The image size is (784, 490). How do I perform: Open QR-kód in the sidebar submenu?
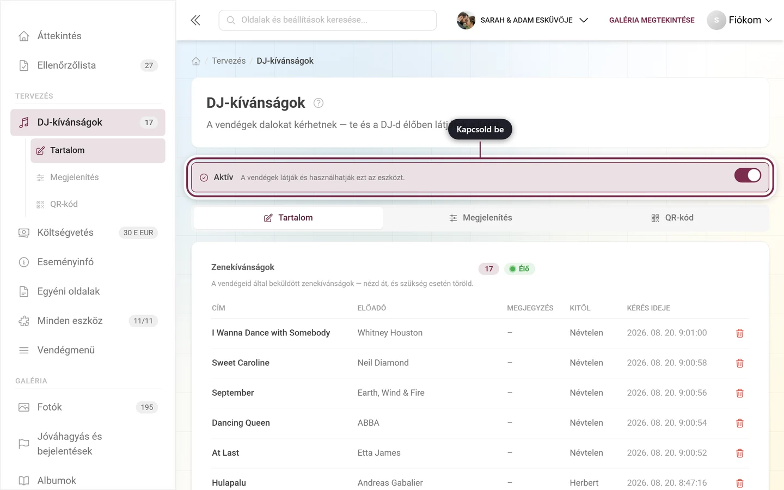click(x=98, y=204)
